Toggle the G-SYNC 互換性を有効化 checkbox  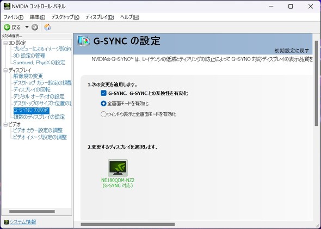tap(103, 93)
